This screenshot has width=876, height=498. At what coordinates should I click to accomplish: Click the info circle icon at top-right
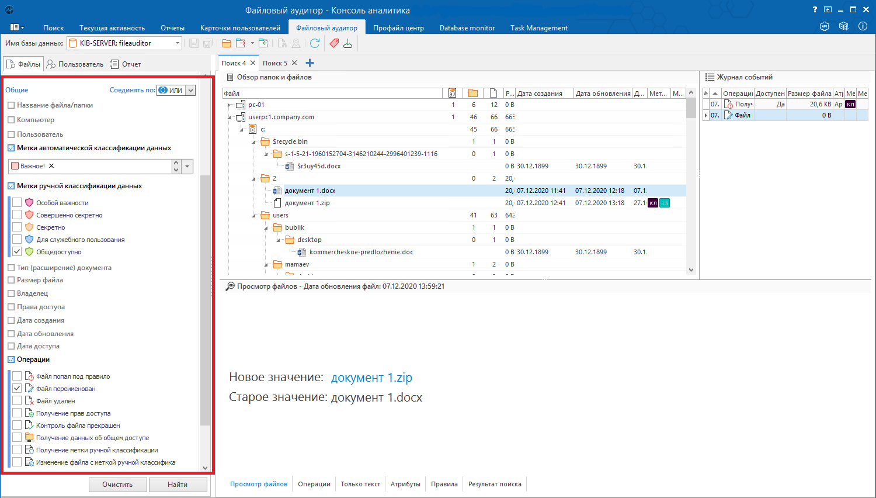(x=863, y=26)
